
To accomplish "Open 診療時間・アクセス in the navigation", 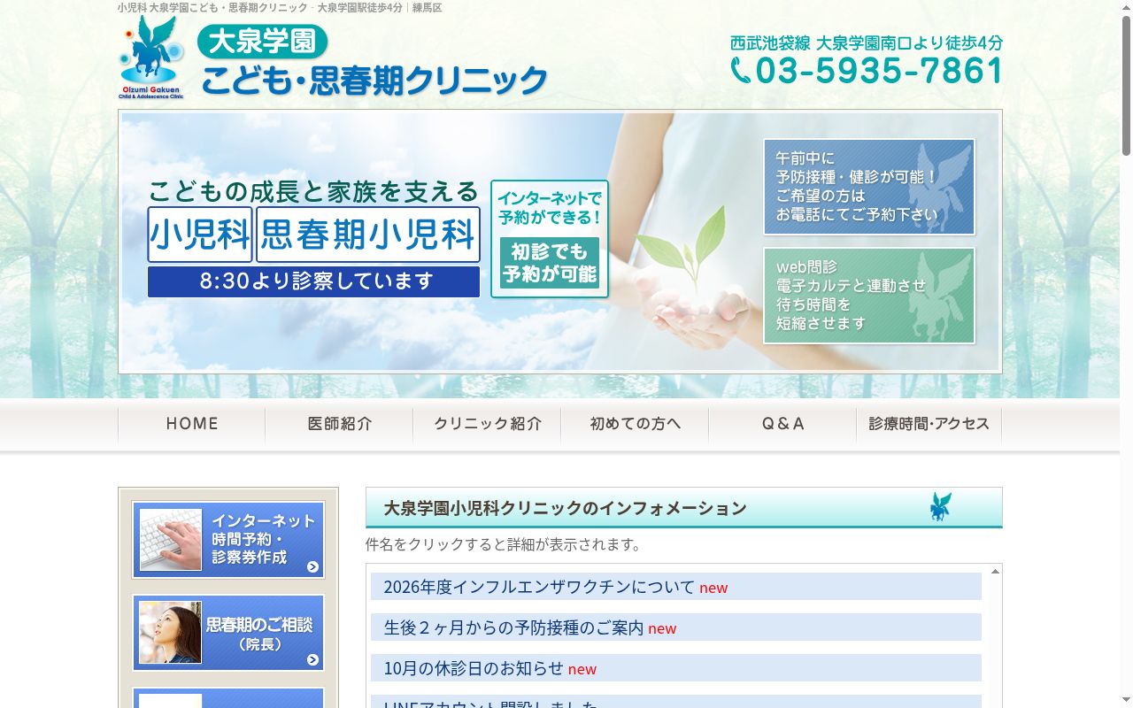I will pyautogui.click(x=929, y=424).
